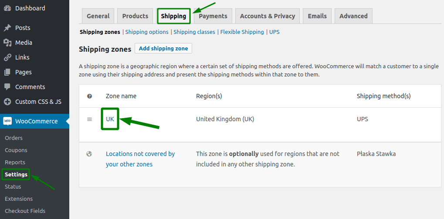Click the WooCommerce logo icon
444x219 pixels.
click(7, 121)
